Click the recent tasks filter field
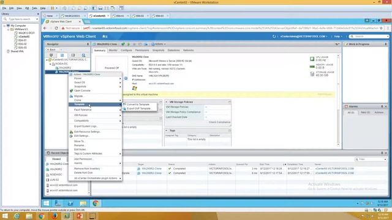Image resolution: width=392 pixels, height=220 pixels. tap(371, 159)
